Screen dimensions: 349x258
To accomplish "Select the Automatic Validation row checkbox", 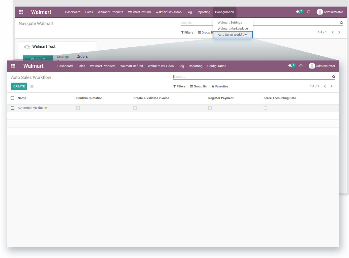I will [x=12, y=108].
